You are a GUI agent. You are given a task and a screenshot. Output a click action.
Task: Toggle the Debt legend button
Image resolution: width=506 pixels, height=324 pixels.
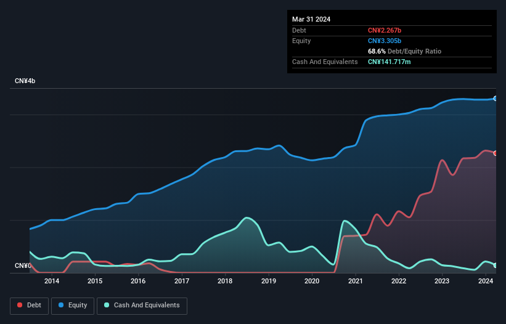click(30, 306)
